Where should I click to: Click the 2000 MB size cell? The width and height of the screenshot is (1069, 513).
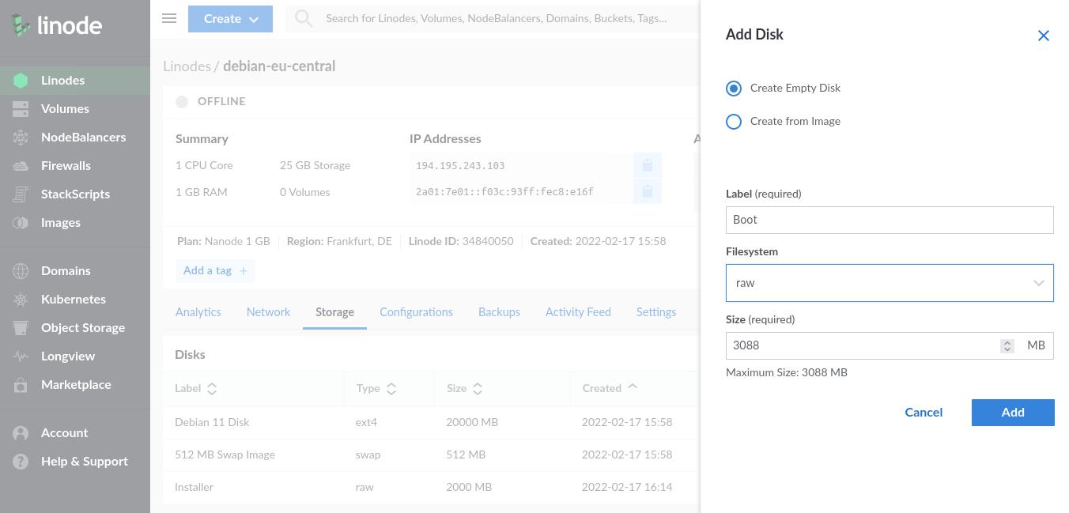point(469,488)
